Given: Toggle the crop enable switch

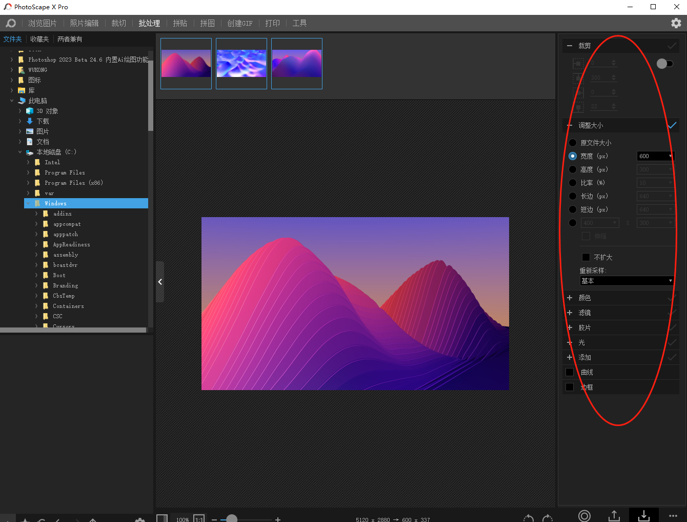Looking at the screenshot, I should click(664, 64).
